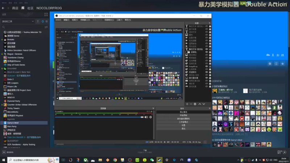Open the 帮助(H) menu in OBS

pyautogui.click(x=128, y=20)
